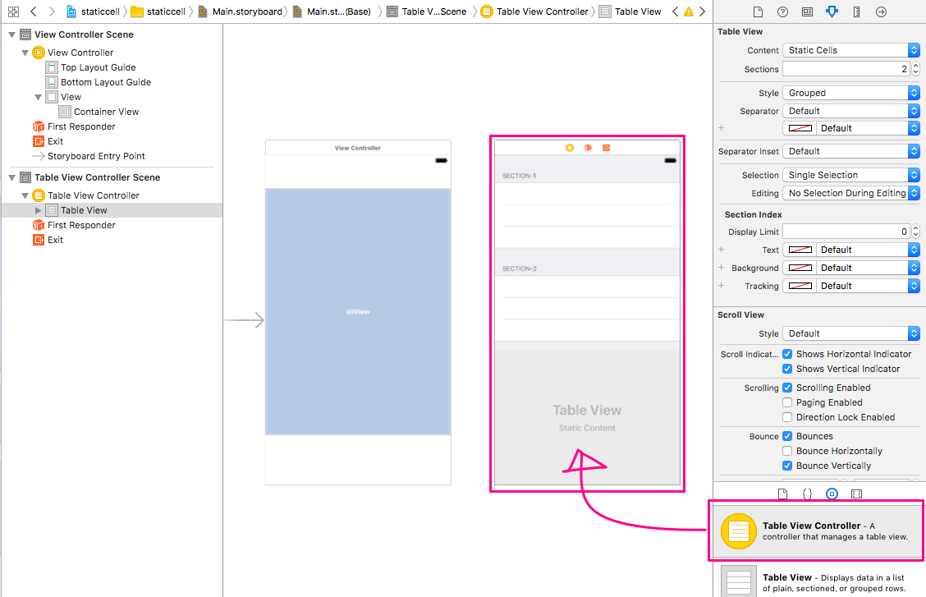The image size is (926, 597).
Task: Open Scroll View Style dropdown
Action: click(851, 333)
